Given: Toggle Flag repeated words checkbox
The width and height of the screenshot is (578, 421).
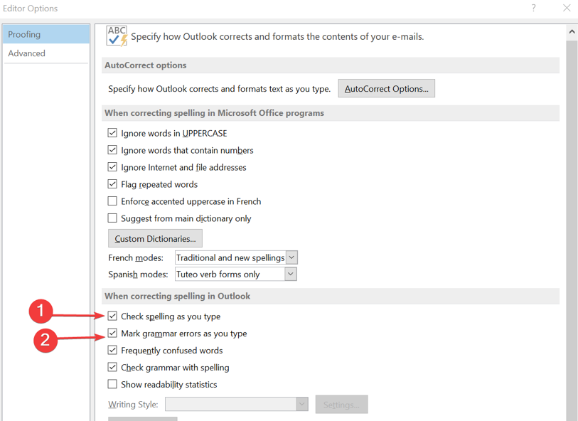Looking at the screenshot, I should 112,184.
